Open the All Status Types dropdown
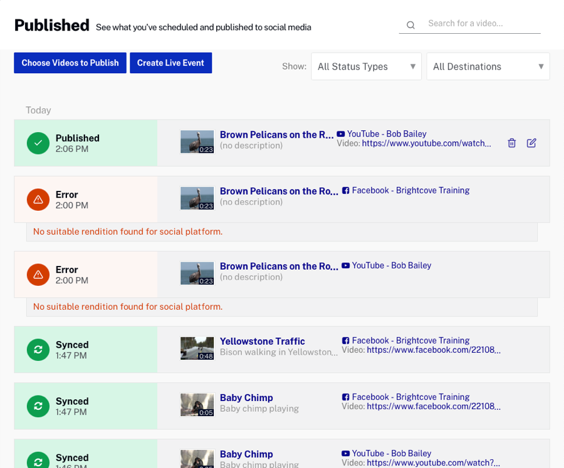Image resolution: width=564 pixels, height=468 pixels. coord(367,66)
